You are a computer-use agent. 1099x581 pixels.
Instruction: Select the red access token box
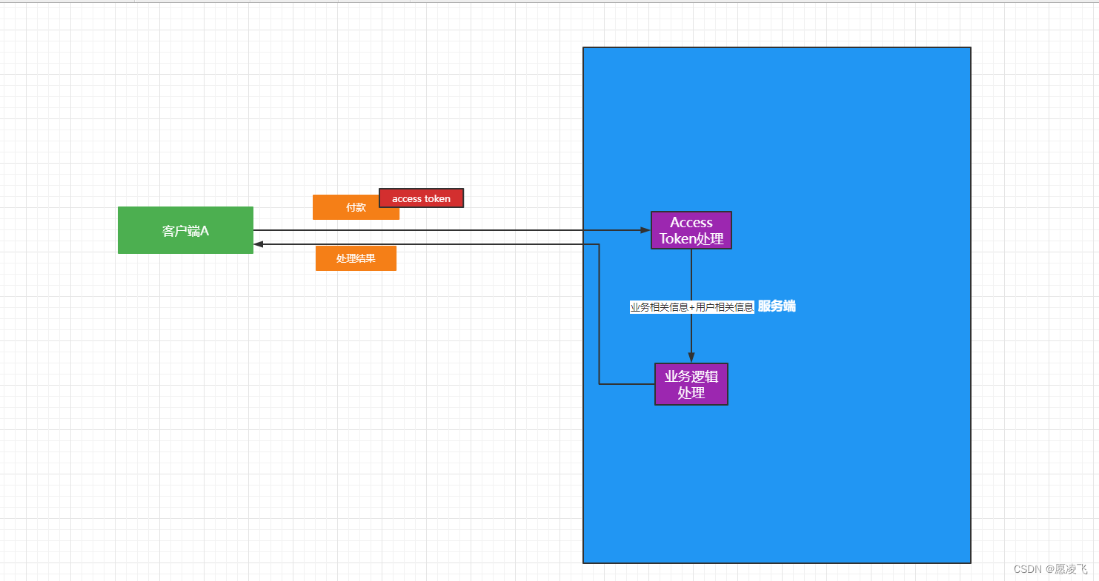[421, 198]
